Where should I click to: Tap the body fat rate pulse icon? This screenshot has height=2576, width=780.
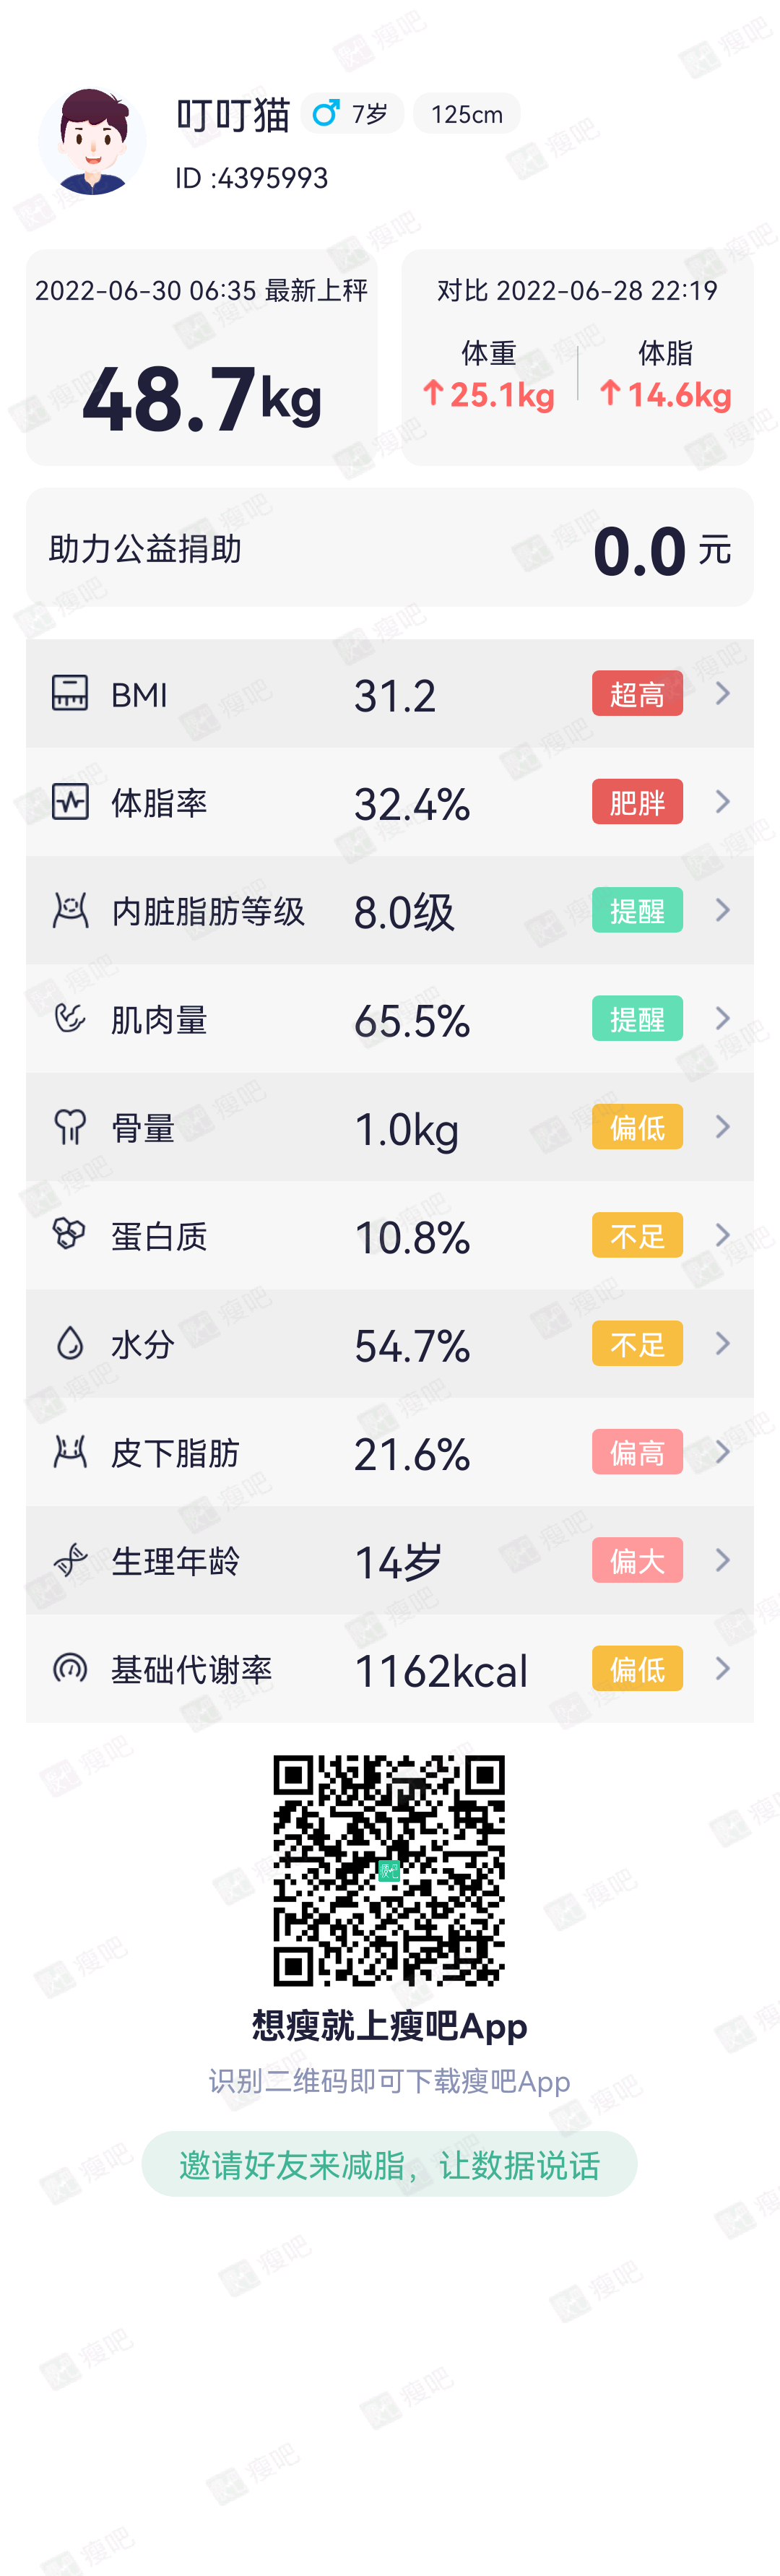[x=70, y=801]
